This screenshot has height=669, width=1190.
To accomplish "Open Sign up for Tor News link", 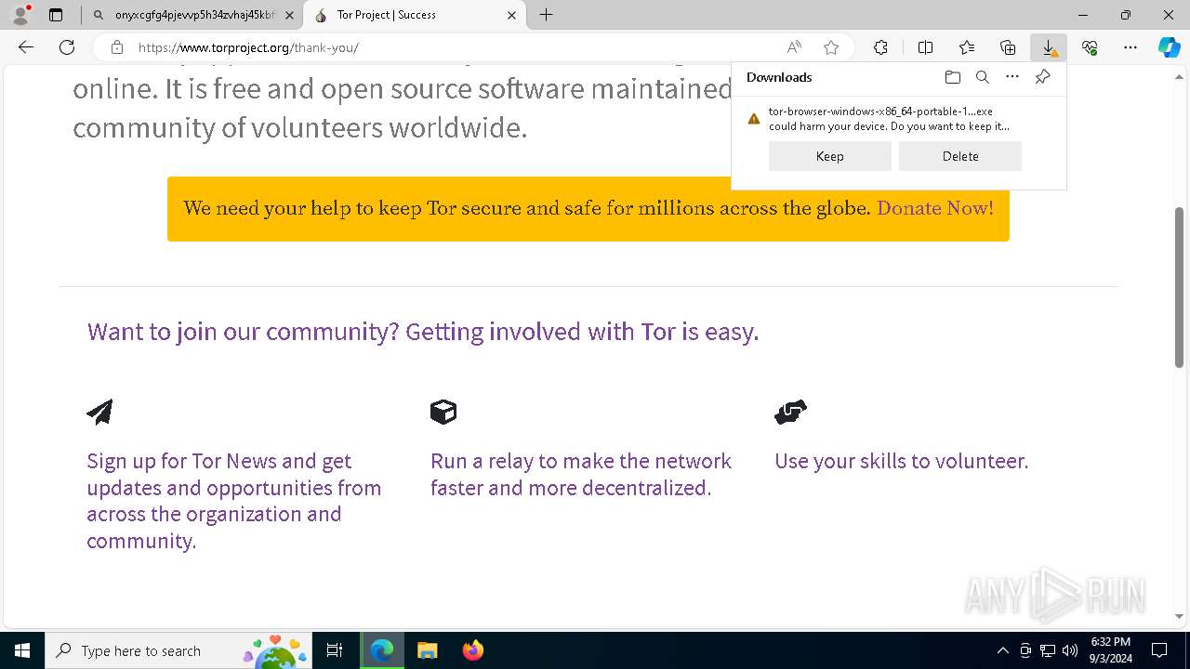I will 234,501.
